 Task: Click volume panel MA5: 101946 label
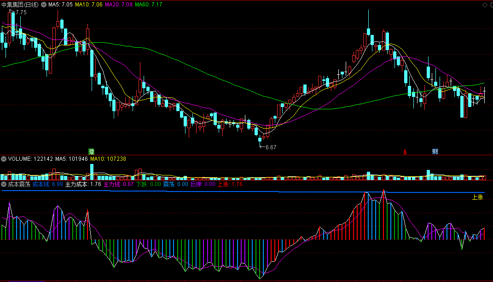tap(71, 159)
